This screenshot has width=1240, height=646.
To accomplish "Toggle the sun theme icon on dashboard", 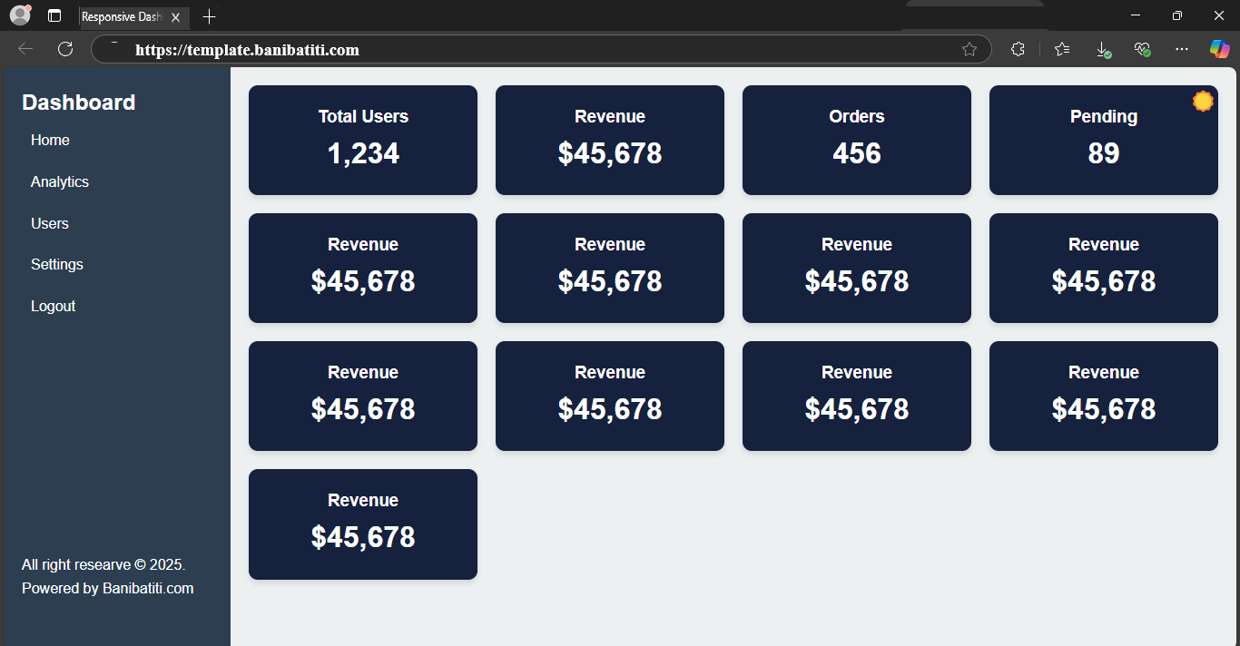I will point(1203,101).
